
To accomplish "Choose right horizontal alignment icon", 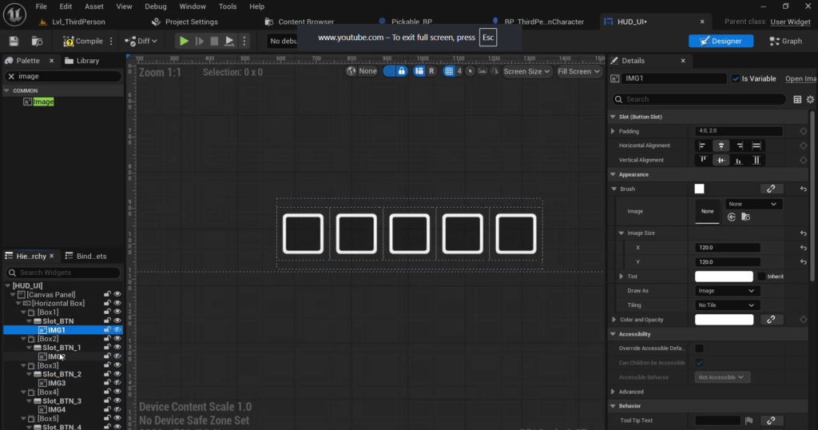I will coord(739,145).
